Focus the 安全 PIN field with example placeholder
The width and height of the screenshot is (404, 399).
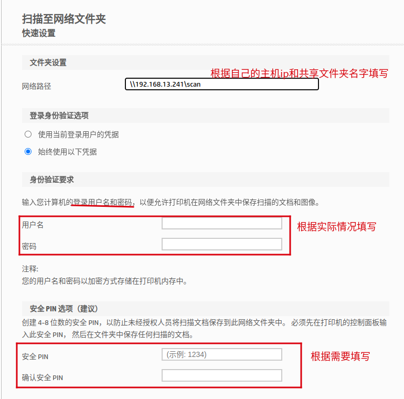click(x=221, y=355)
